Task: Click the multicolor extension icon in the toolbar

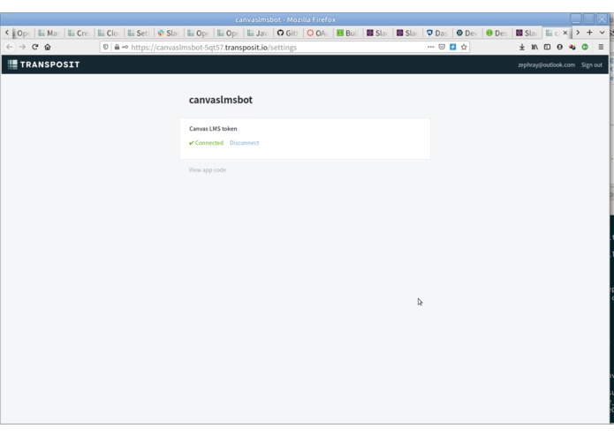Action: (x=572, y=47)
